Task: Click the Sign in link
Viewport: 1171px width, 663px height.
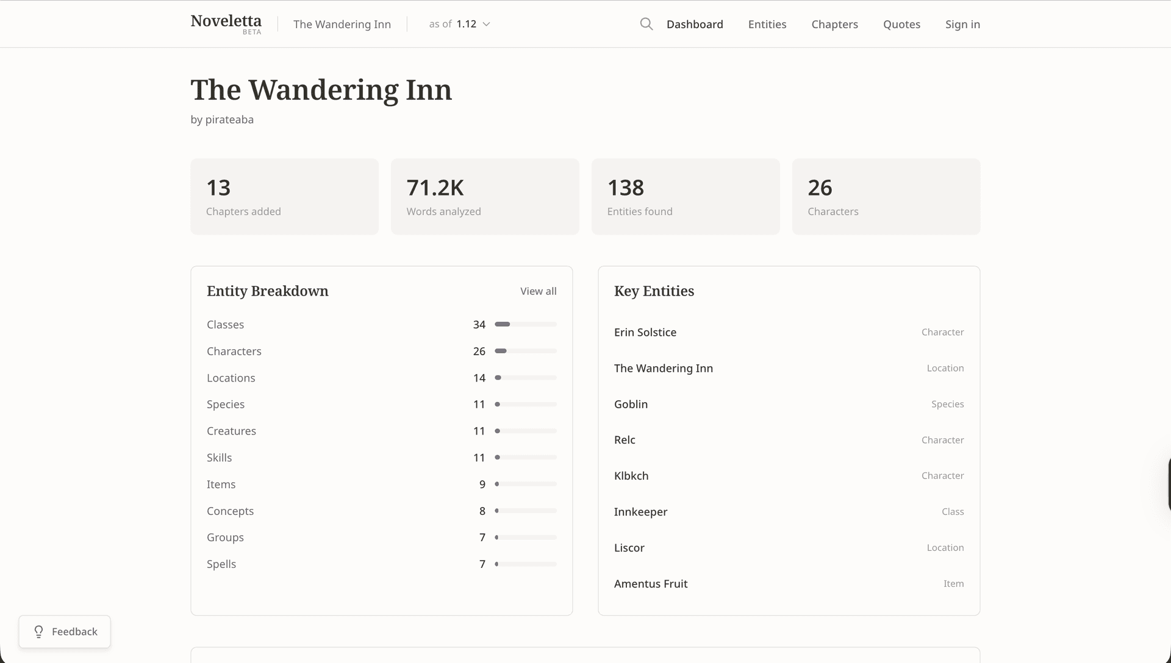Action: click(x=962, y=24)
